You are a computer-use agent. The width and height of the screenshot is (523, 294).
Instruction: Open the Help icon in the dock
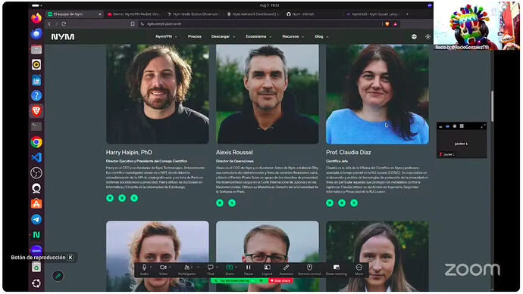click(36, 96)
